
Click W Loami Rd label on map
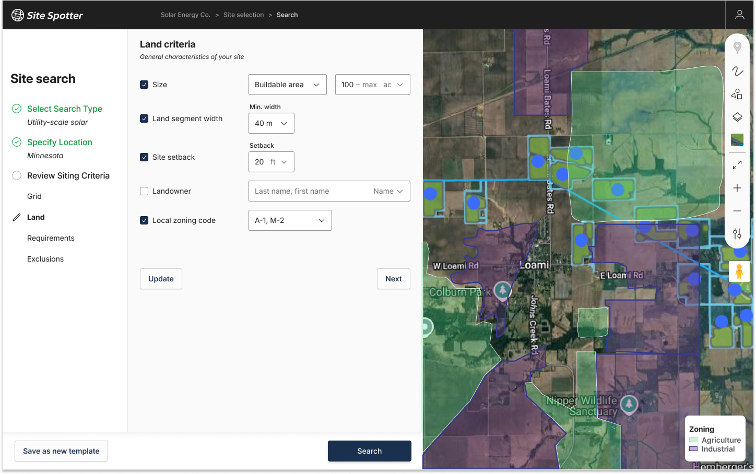pos(456,266)
